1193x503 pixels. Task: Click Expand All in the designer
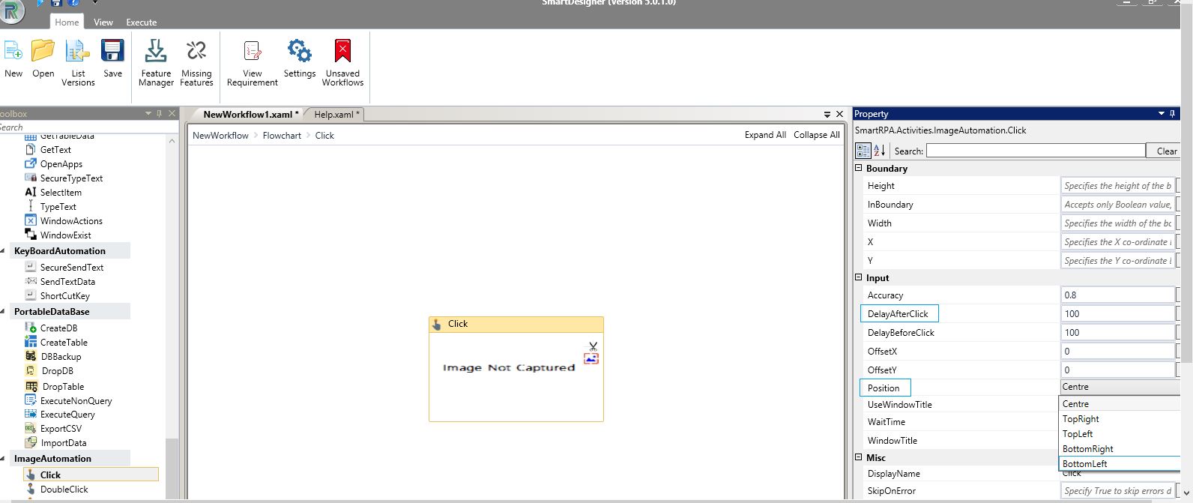765,135
